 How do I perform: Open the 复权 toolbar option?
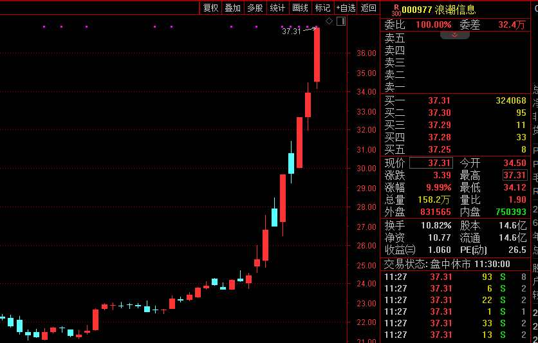coord(210,8)
